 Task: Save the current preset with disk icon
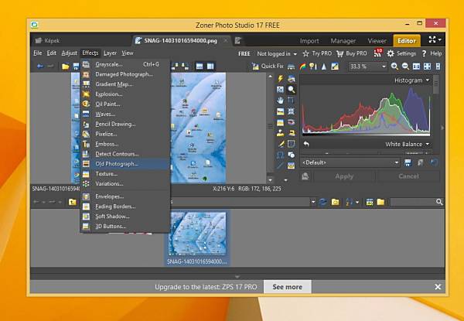point(408,162)
